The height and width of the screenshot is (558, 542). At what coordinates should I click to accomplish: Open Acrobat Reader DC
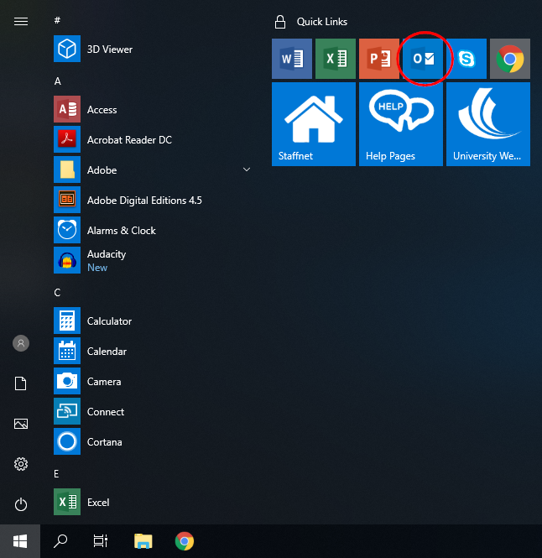pyautogui.click(x=153, y=139)
